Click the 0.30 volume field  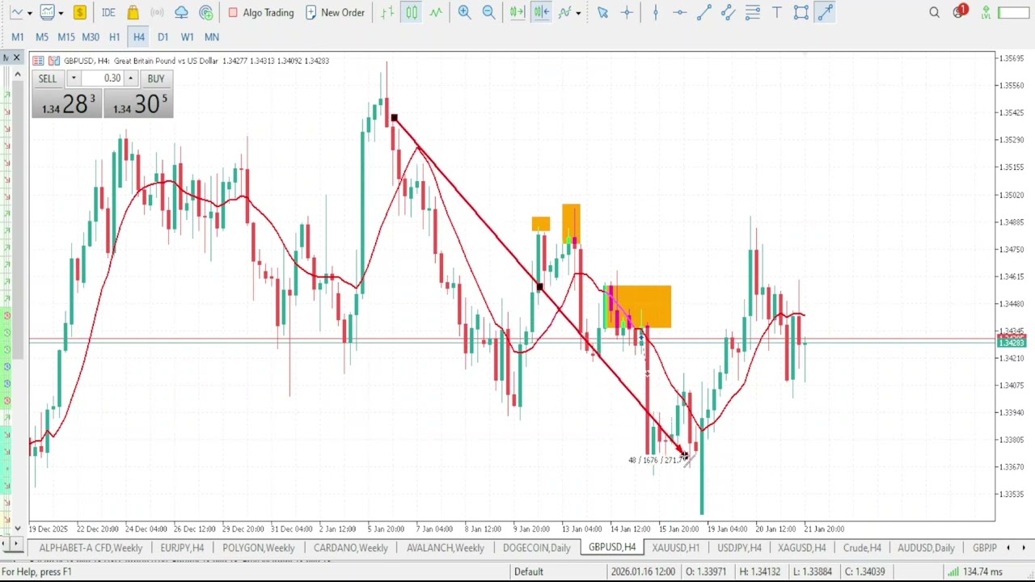point(102,78)
